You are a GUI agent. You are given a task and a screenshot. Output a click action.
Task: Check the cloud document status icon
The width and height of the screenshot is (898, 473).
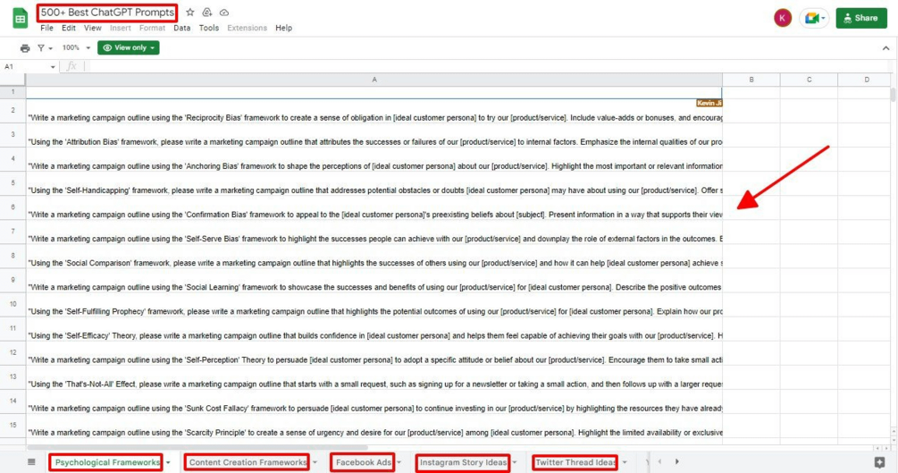coord(224,13)
